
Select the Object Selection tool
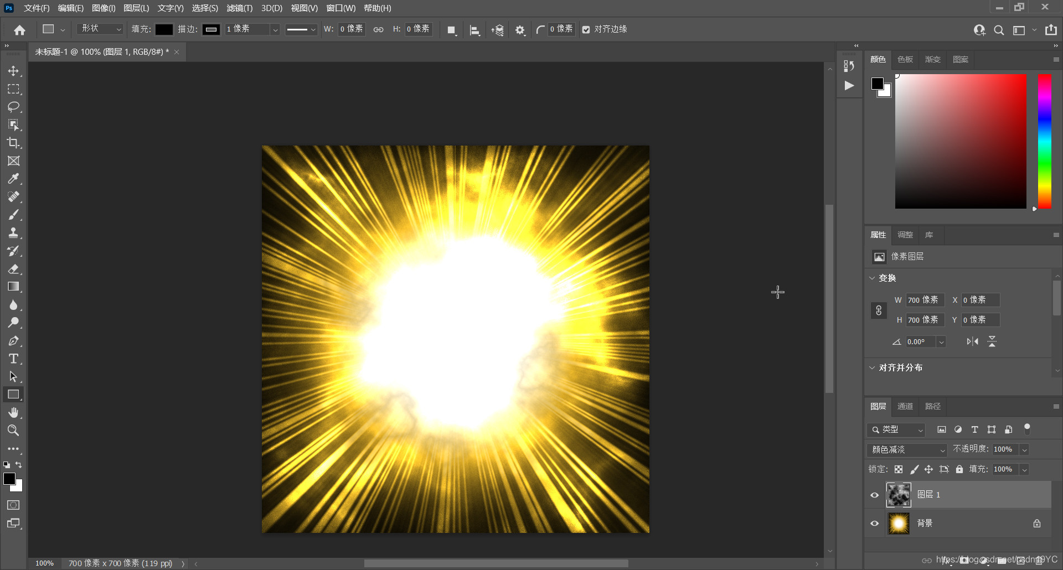pos(13,125)
